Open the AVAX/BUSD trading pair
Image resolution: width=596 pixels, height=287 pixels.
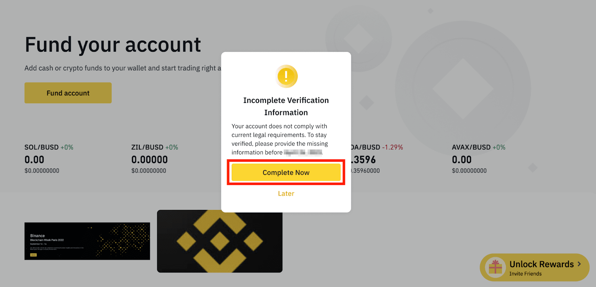click(x=471, y=147)
